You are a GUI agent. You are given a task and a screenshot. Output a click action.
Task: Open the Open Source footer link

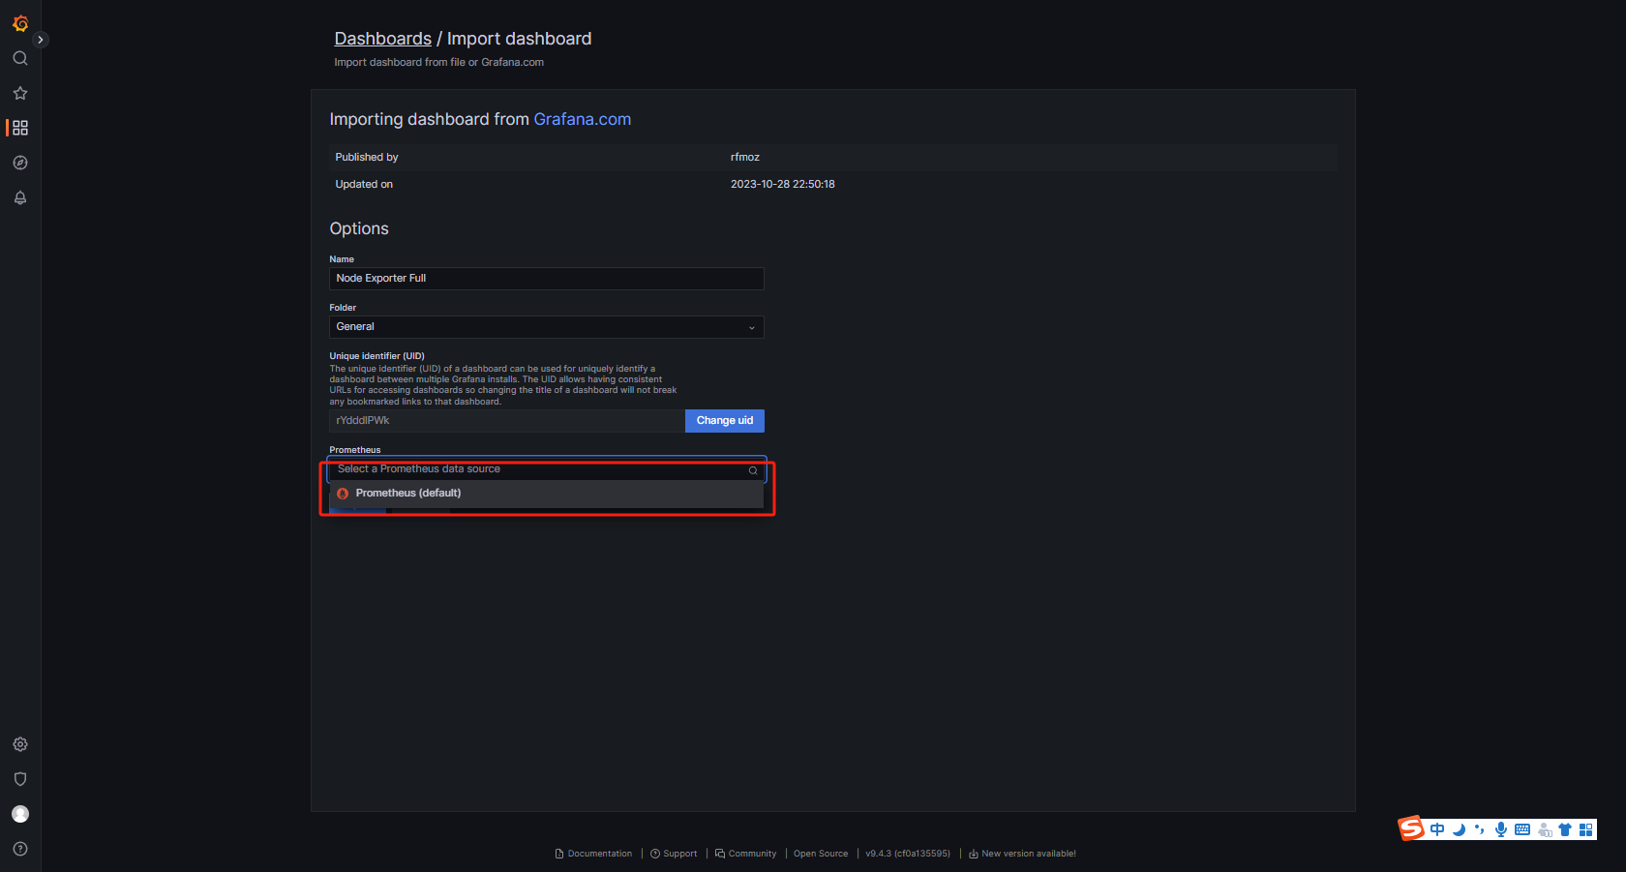(821, 854)
